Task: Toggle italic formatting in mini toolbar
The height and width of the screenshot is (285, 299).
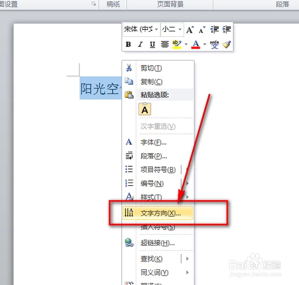Action: [140, 44]
